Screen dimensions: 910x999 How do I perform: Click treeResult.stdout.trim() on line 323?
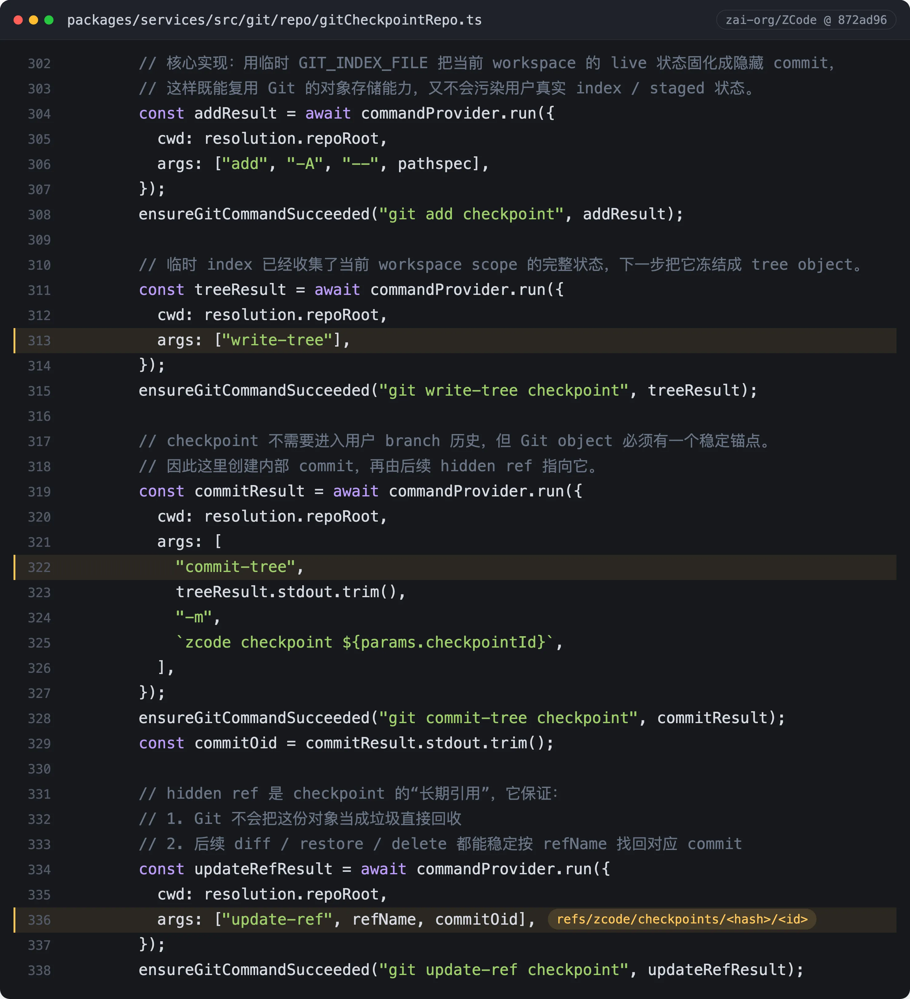287,592
